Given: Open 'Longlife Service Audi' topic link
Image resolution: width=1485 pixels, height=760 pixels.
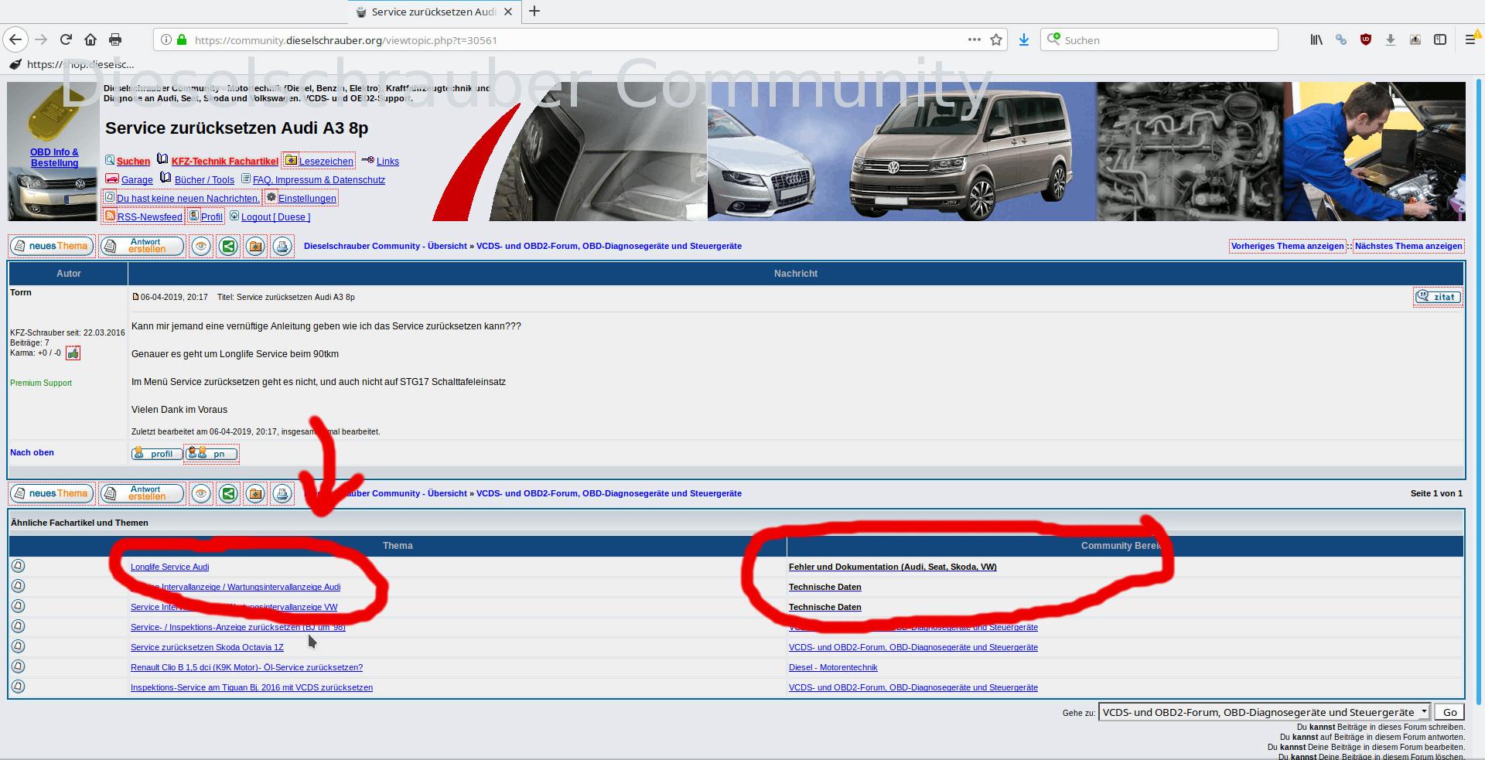Looking at the screenshot, I should pos(169,567).
